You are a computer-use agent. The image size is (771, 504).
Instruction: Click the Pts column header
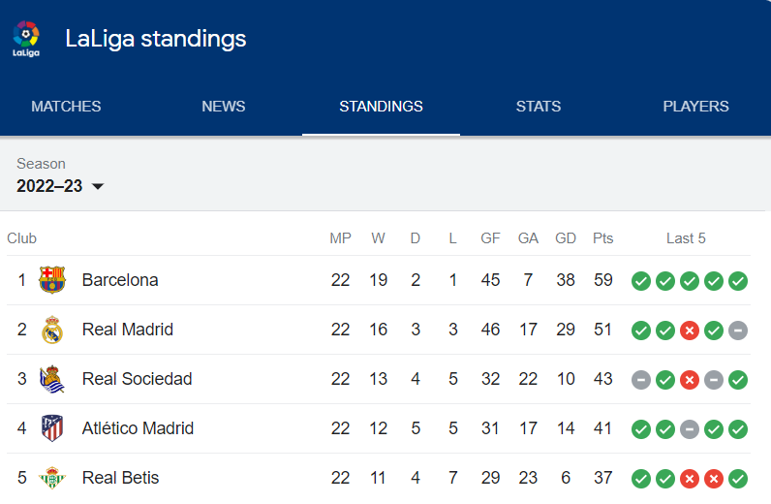pyautogui.click(x=602, y=238)
